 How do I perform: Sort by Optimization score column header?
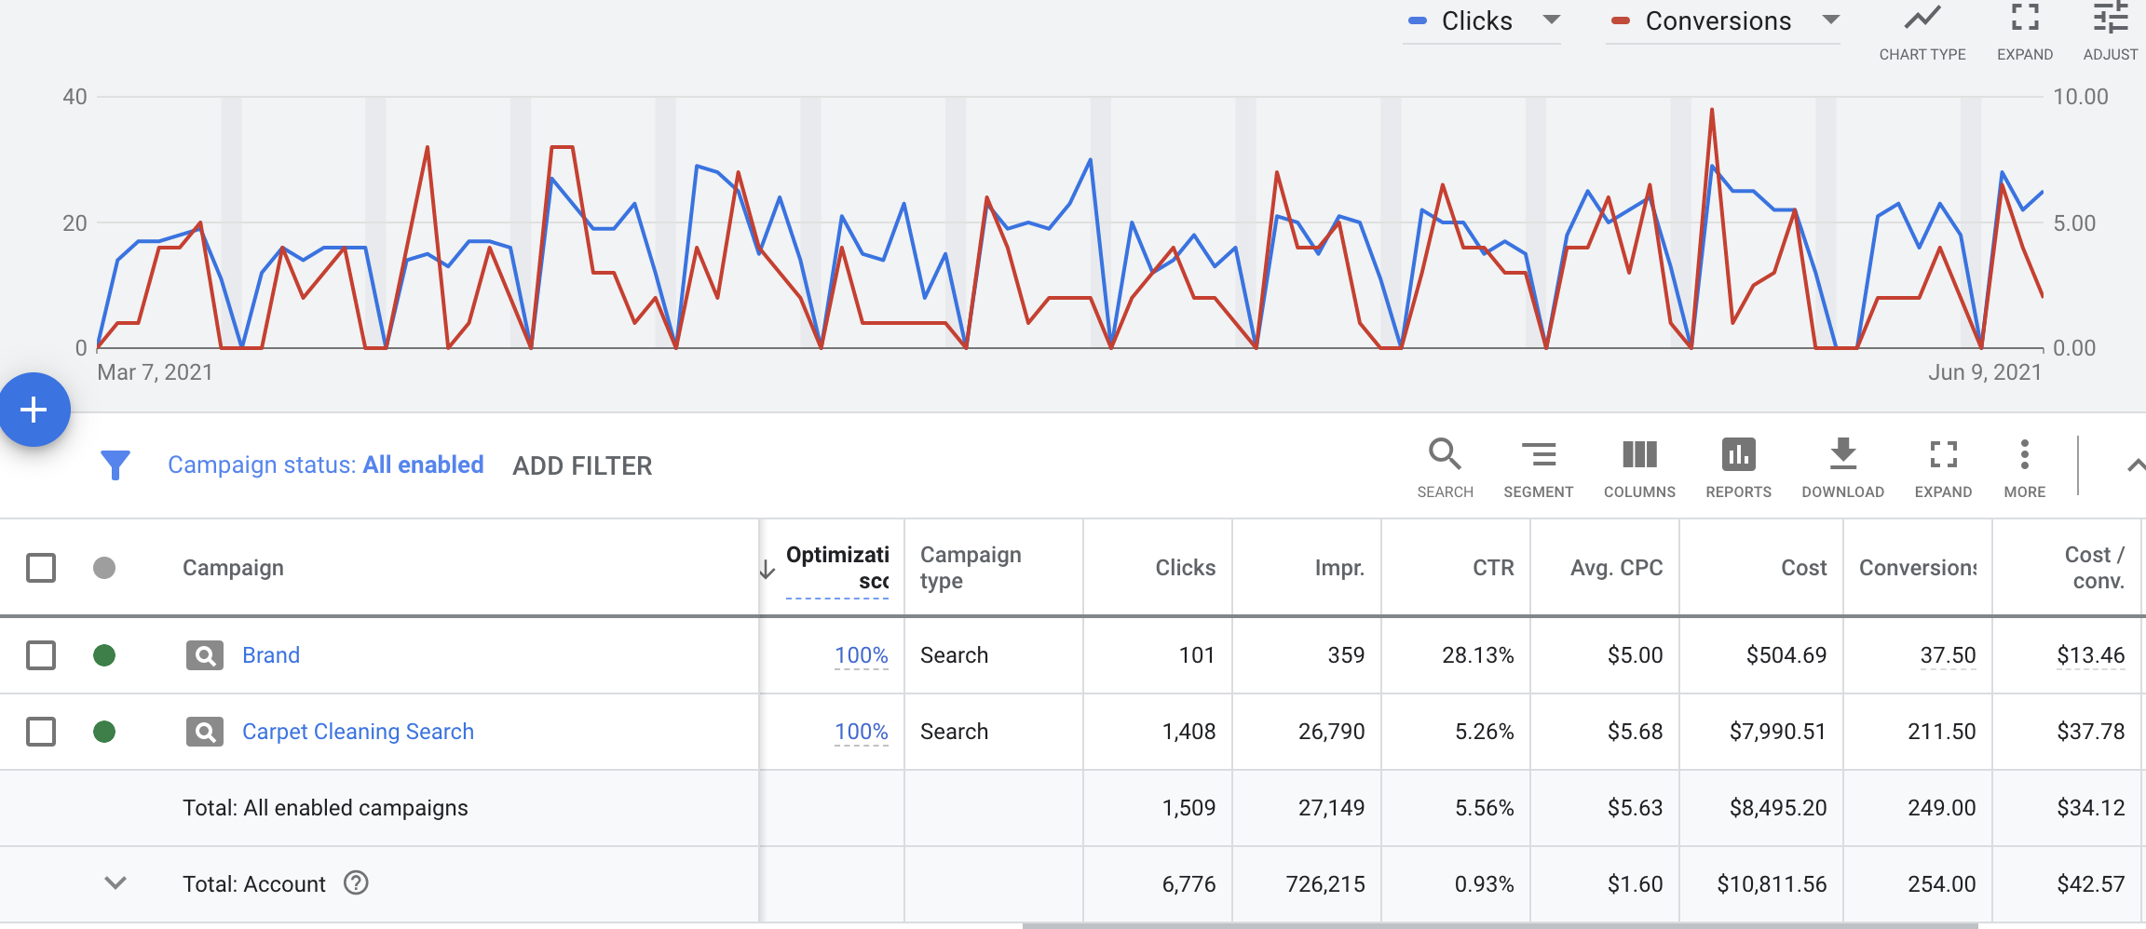click(835, 568)
